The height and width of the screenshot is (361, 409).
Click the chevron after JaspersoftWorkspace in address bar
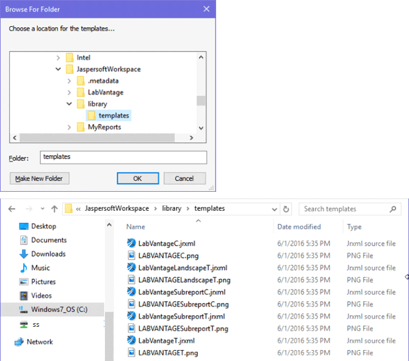coord(156,208)
